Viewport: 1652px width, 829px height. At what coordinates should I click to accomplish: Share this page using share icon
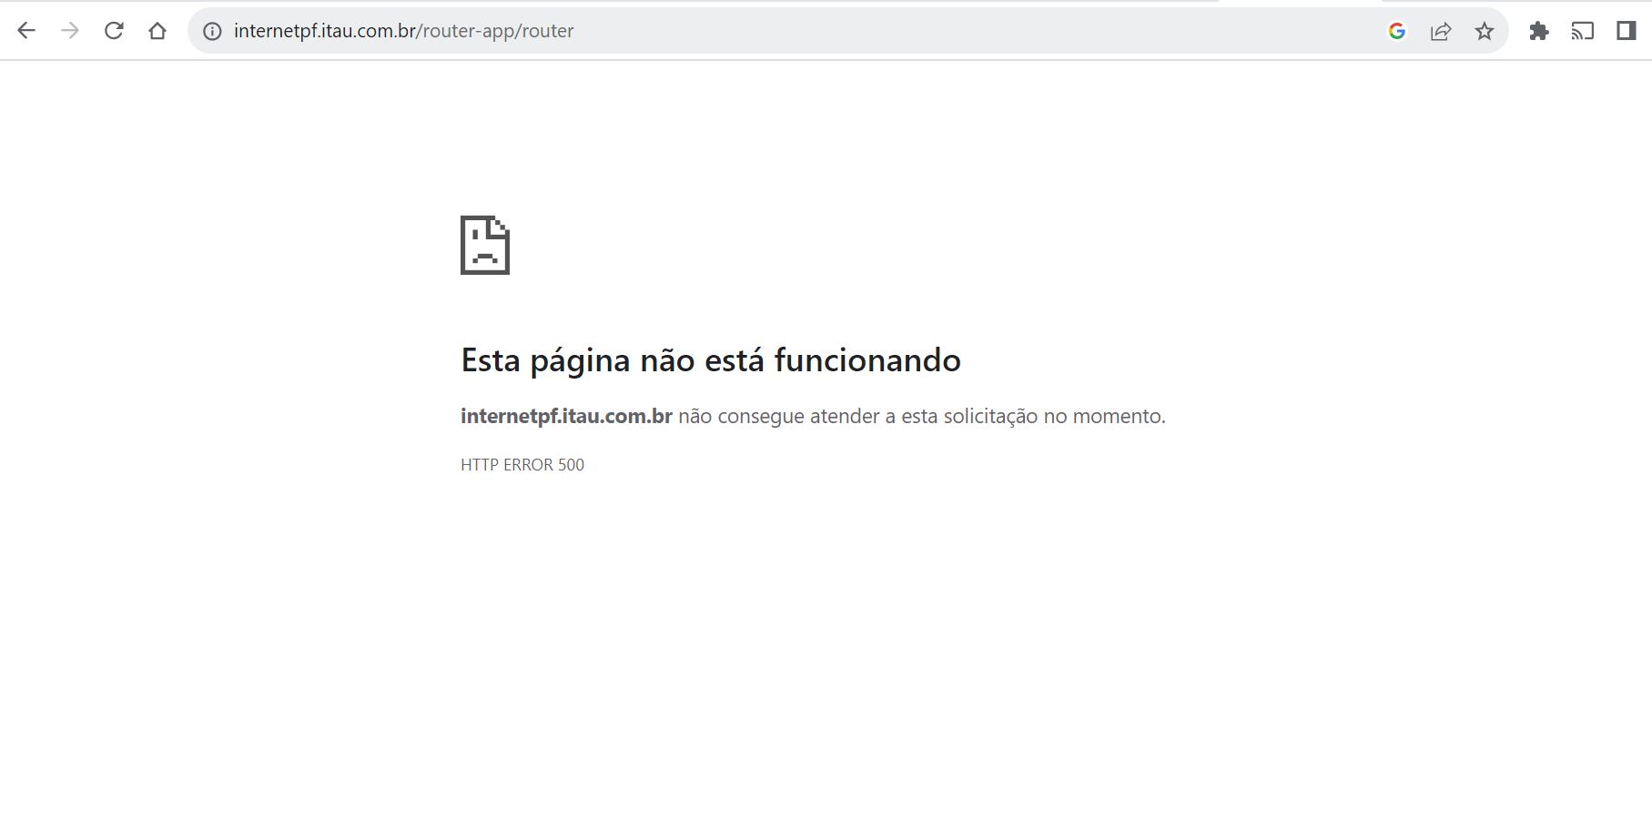pyautogui.click(x=1440, y=31)
